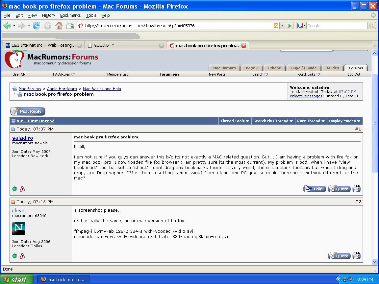Viewport: 379px width, 284px height.
Task: Select the iPhone site tab
Action: click(275, 68)
